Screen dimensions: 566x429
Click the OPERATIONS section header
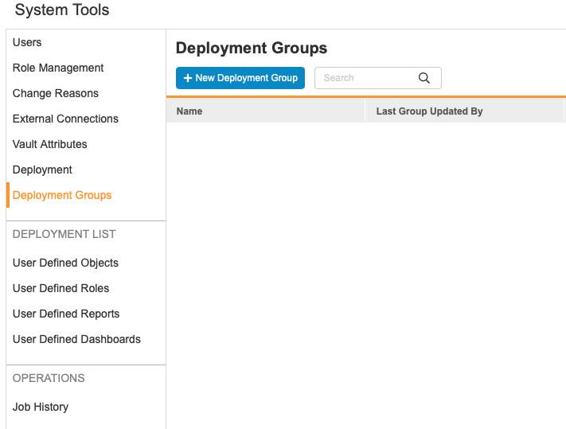click(x=49, y=378)
